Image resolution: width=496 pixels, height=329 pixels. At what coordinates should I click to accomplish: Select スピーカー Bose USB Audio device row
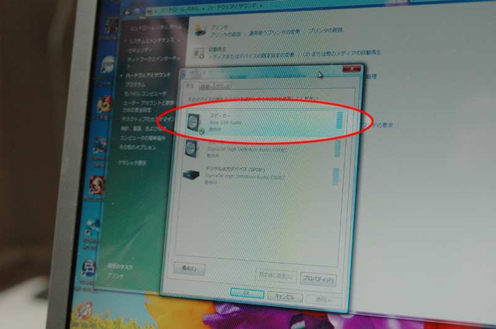pos(265,123)
